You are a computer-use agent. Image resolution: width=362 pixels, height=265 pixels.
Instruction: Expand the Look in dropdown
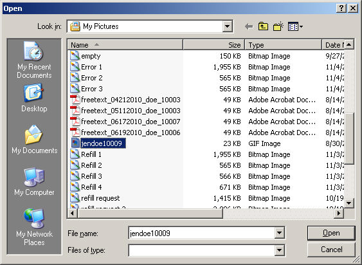point(228,26)
